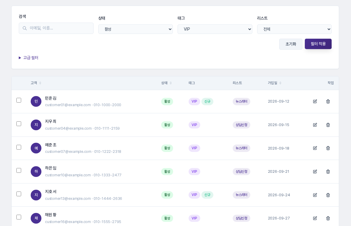
Task: Reset filters using 초기화 button
Action: (291, 44)
